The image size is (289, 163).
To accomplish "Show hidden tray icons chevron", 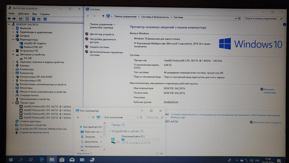I will coord(237,160).
